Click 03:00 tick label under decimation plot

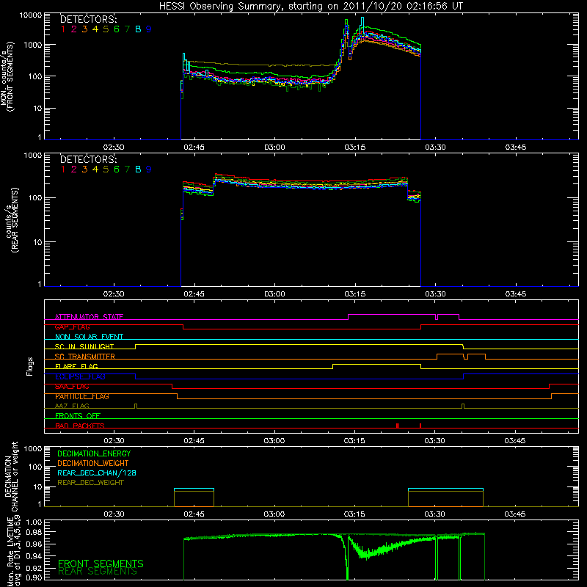(x=274, y=514)
